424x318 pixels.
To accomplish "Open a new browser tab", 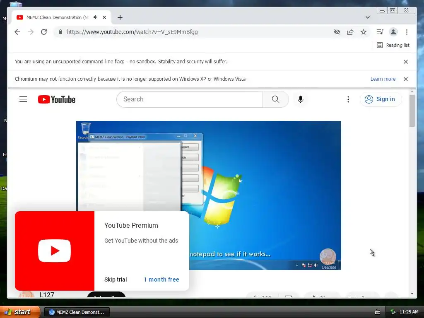I will point(120,17).
